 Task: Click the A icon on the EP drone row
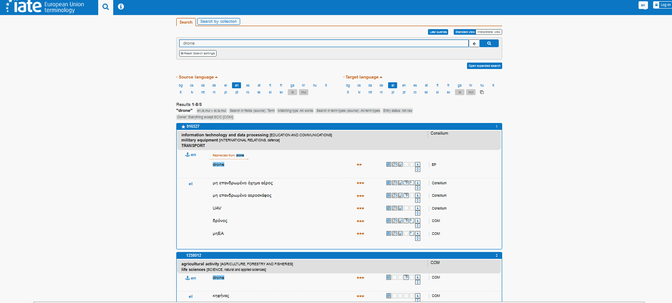(x=418, y=164)
